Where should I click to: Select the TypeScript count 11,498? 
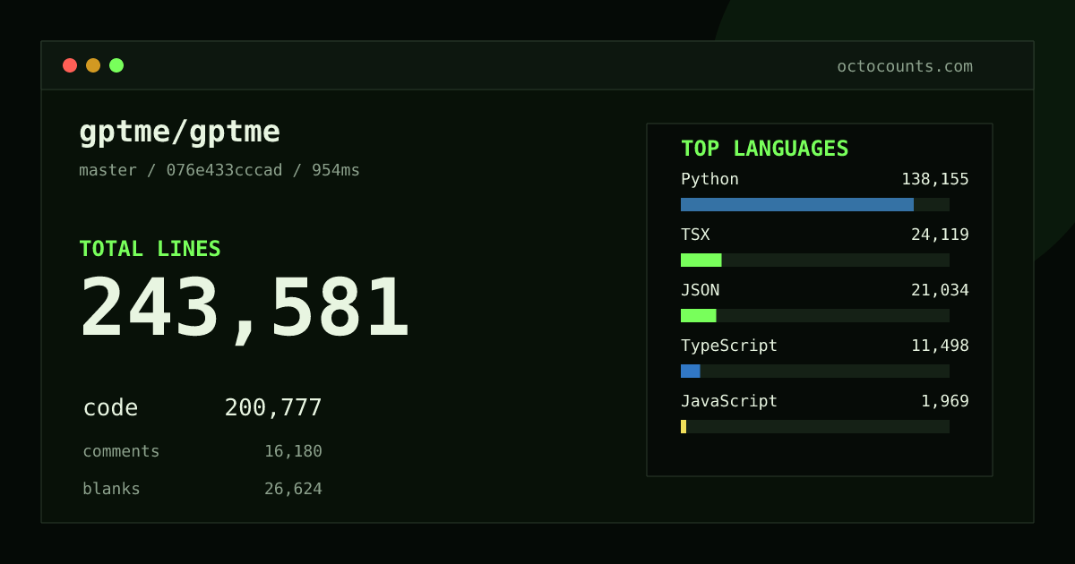pyautogui.click(x=940, y=346)
